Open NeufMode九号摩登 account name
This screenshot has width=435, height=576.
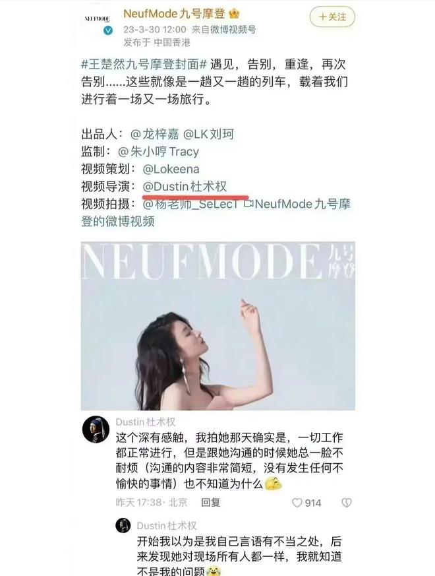[174, 14]
